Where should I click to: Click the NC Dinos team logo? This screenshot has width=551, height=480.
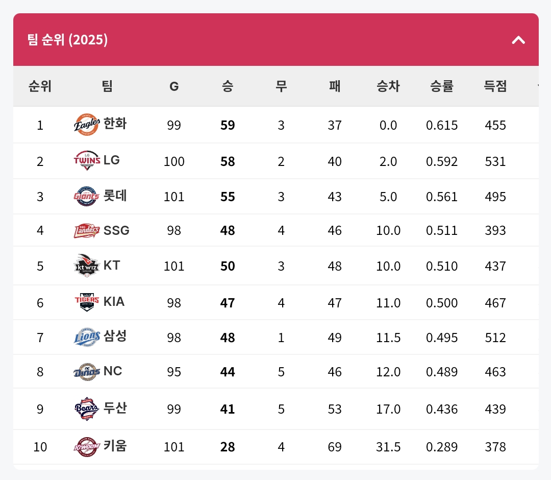pos(87,372)
